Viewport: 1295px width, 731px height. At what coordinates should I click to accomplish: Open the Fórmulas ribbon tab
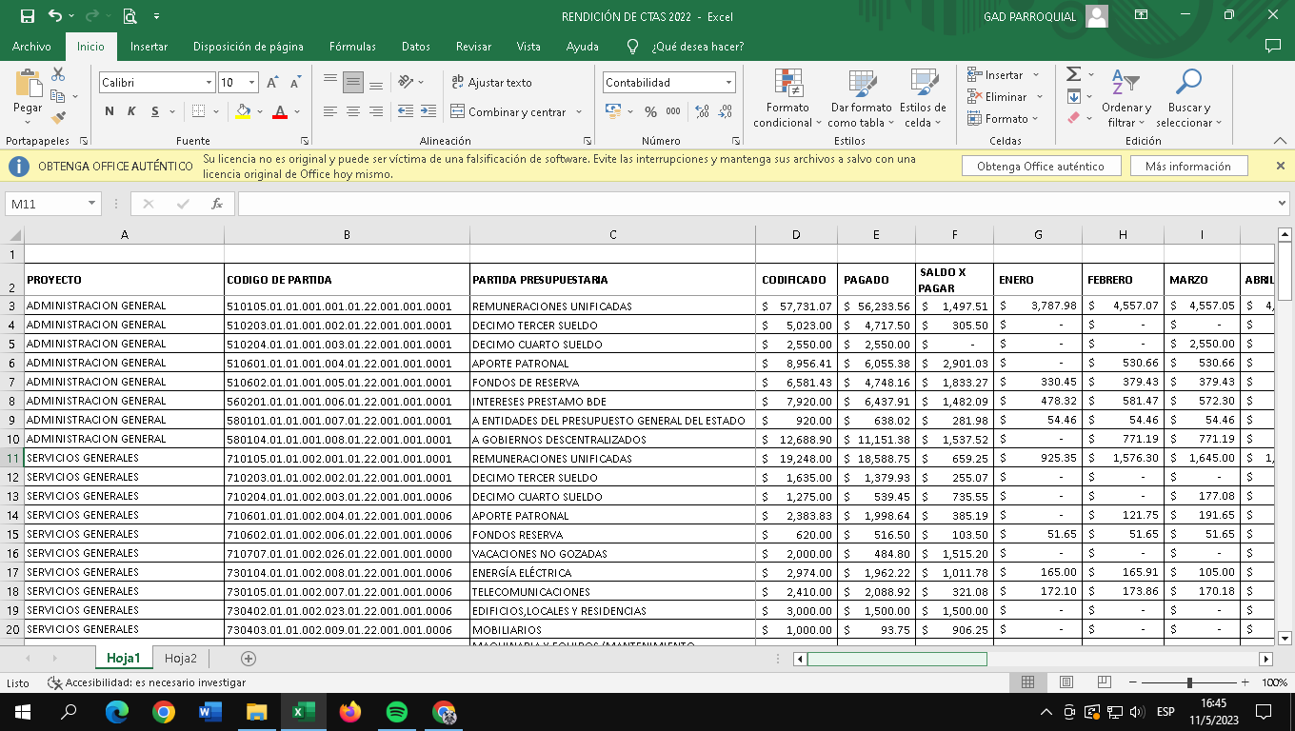352,47
